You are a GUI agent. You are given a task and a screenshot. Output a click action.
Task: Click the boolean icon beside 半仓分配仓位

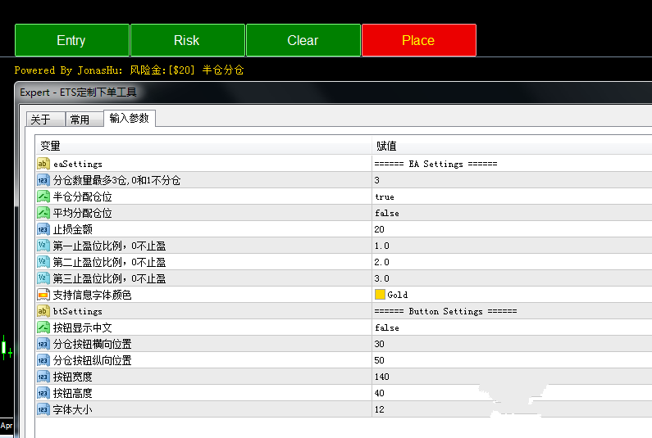(x=43, y=196)
